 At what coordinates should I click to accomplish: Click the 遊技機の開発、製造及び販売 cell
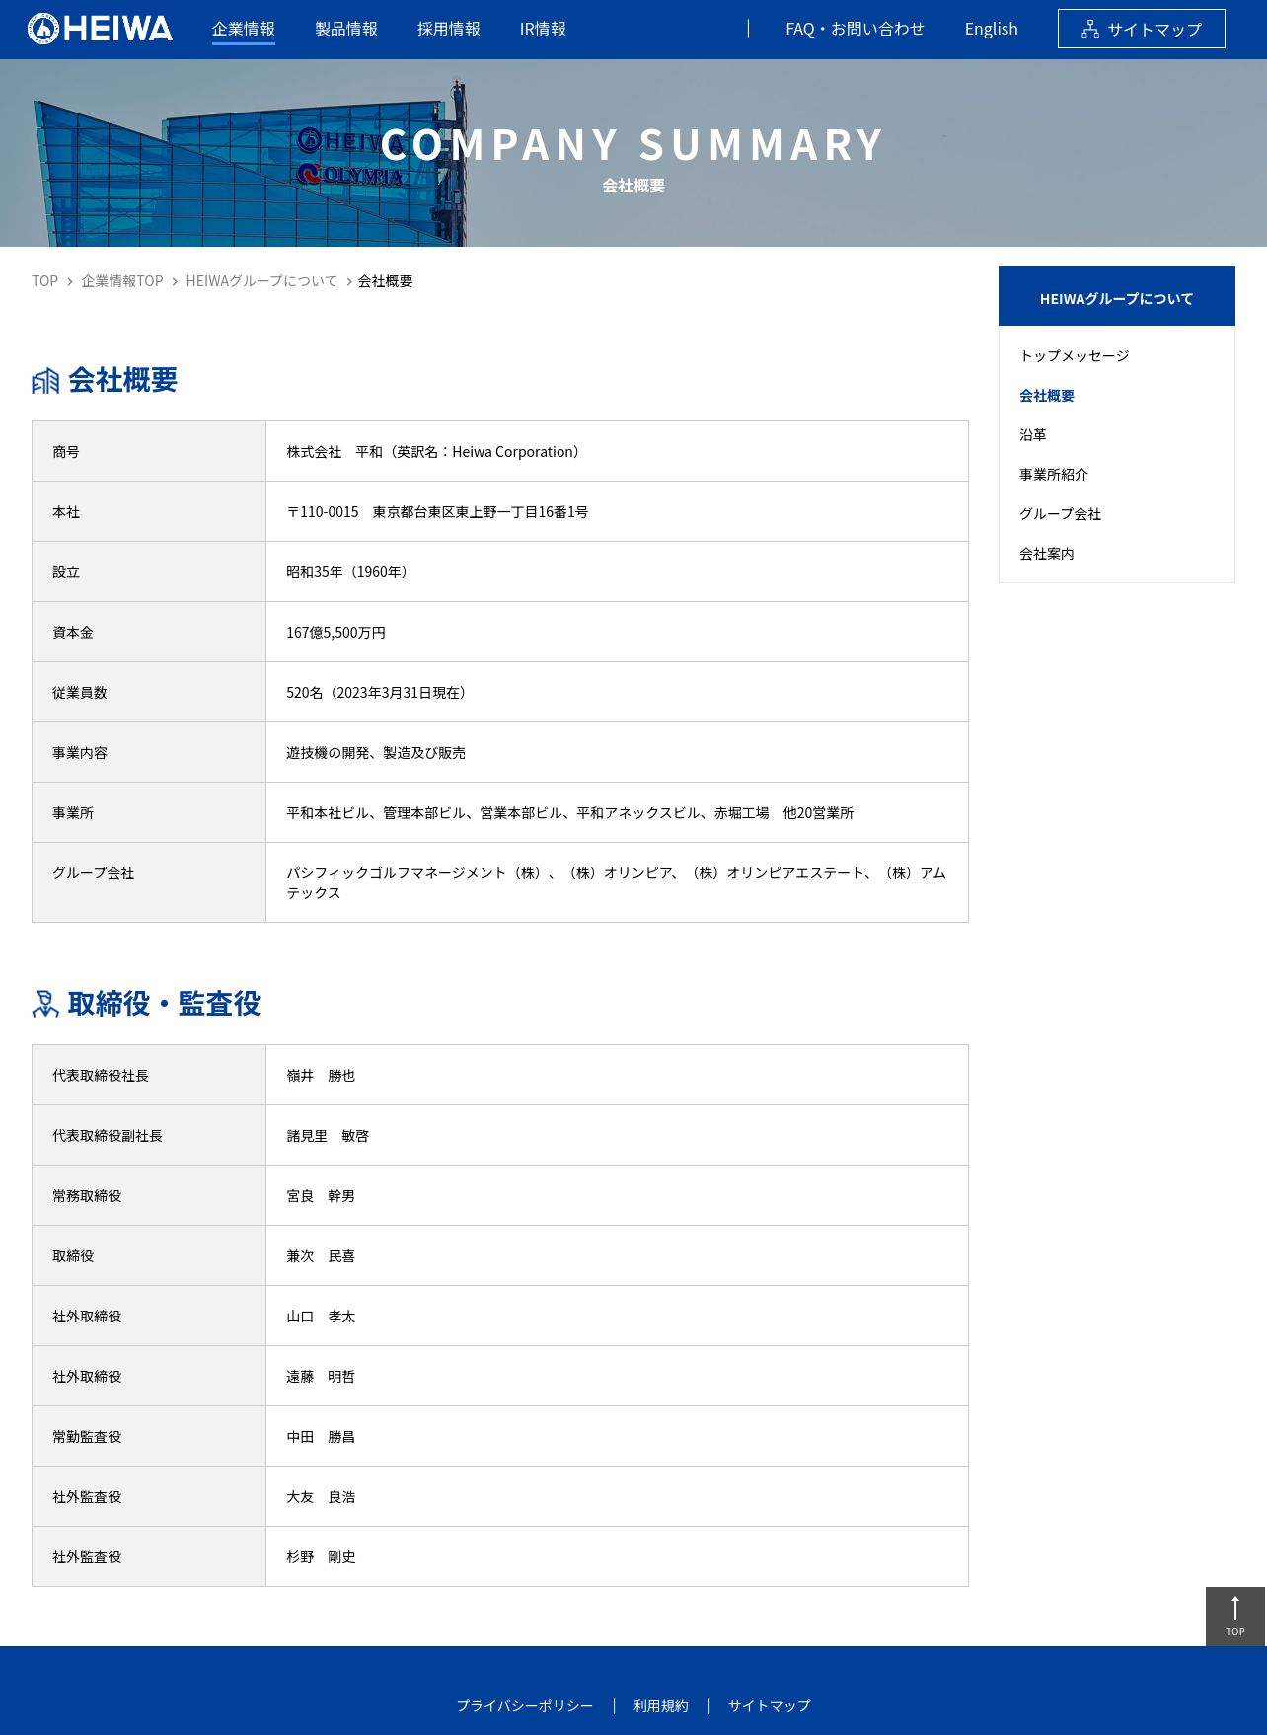[618, 753]
